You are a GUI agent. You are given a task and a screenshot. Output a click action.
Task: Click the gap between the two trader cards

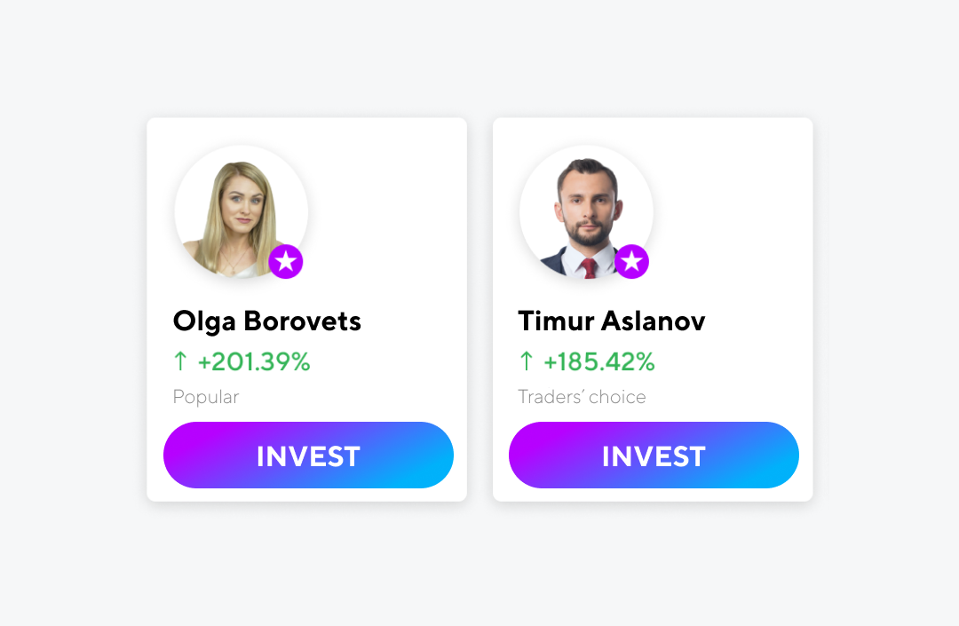(479, 309)
